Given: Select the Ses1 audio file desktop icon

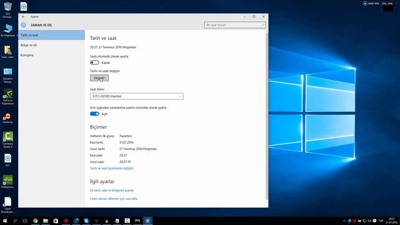Looking at the screenshot, I should (7, 160).
